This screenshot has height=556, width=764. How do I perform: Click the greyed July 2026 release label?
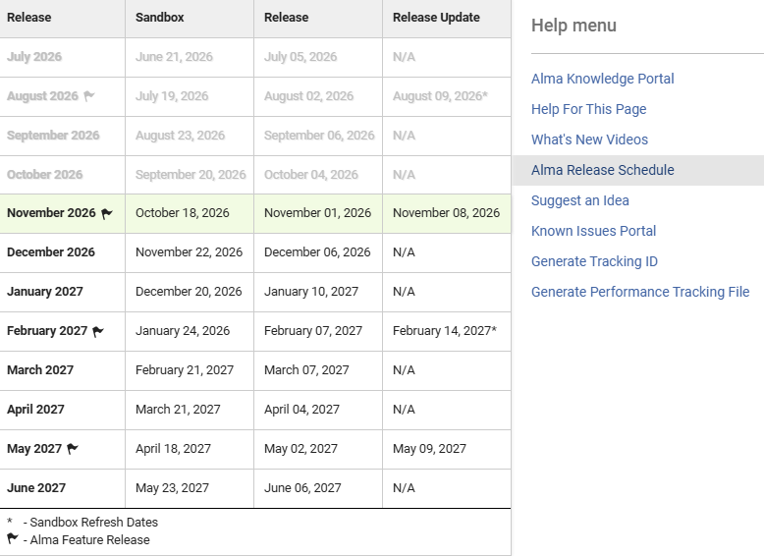34,57
